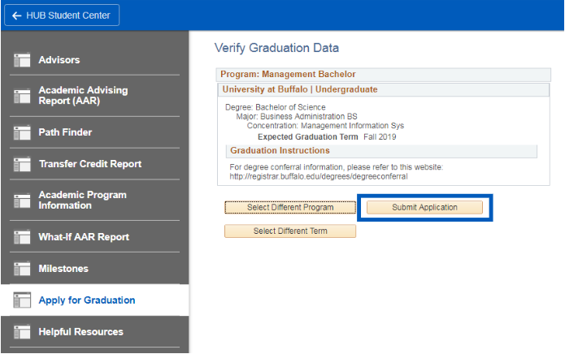Click the Milestones sidebar icon
Image resolution: width=565 pixels, height=354 pixels.
click(x=22, y=269)
